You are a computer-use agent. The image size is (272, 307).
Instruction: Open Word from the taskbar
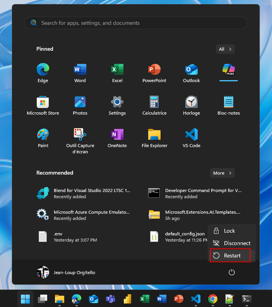[x=162, y=299]
